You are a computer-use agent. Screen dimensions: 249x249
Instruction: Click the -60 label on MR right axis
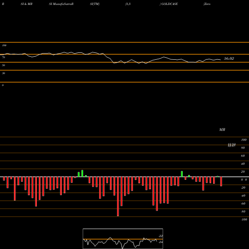point(243,204)
